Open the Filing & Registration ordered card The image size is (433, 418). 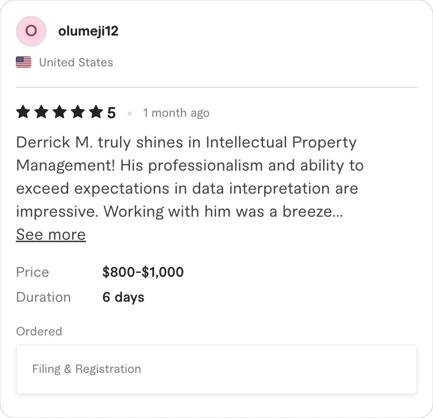216,369
